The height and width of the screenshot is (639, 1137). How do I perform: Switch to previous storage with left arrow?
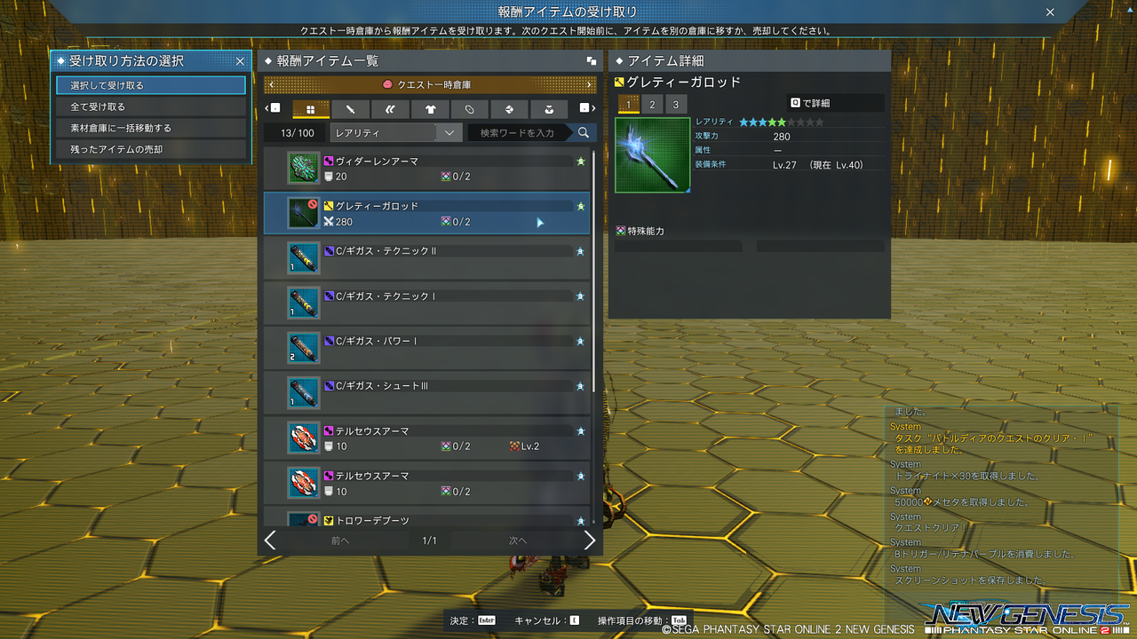pyautogui.click(x=270, y=84)
